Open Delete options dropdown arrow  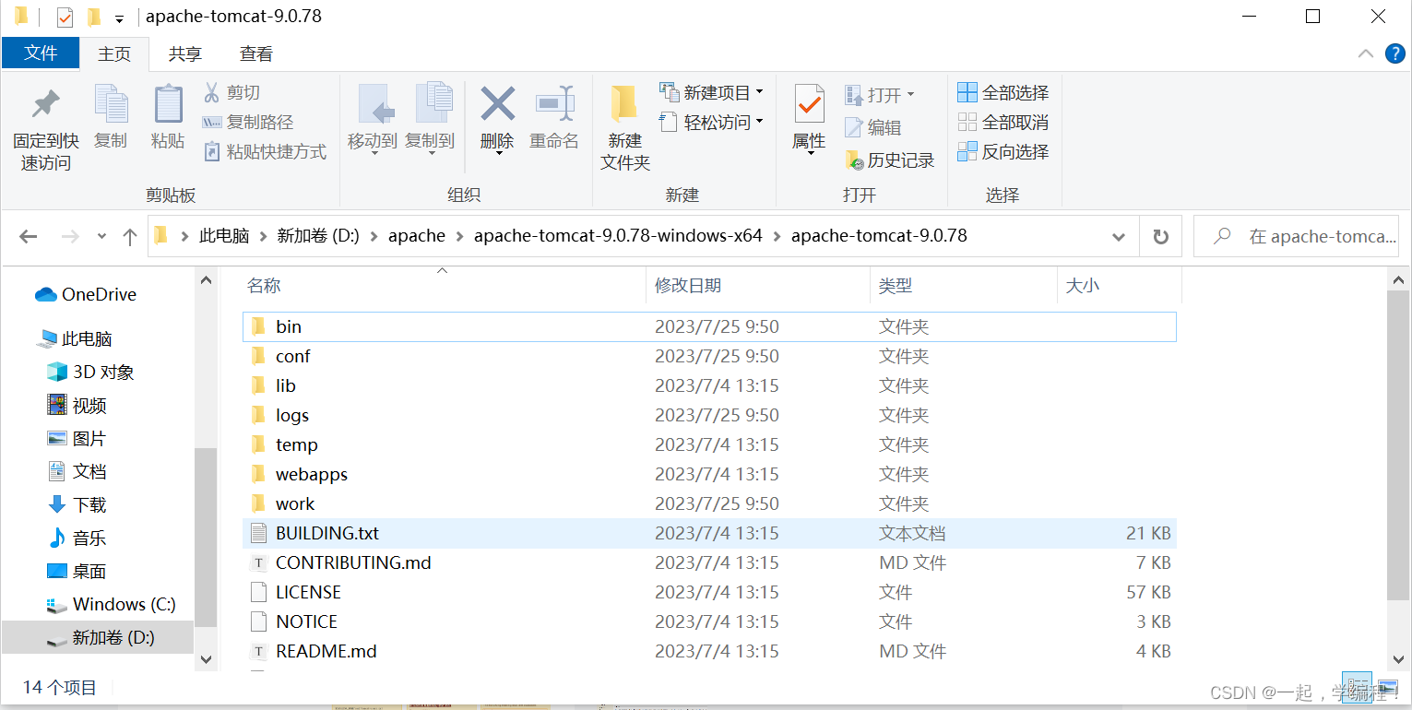pos(498,154)
